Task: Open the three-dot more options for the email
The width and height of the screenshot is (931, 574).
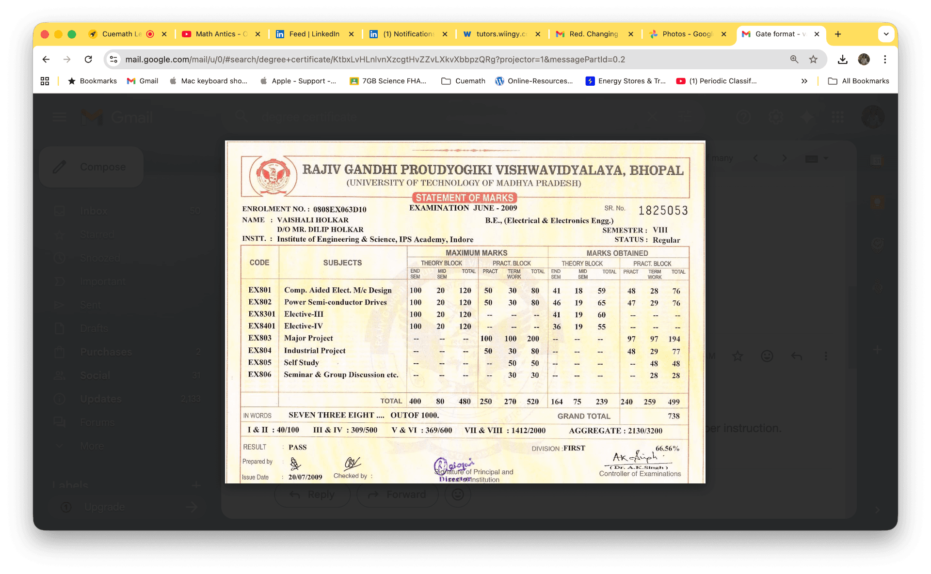Action: point(826,356)
